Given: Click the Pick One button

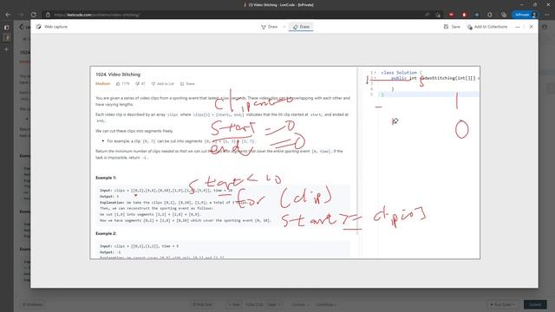Looking at the screenshot, I should (x=202, y=304).
